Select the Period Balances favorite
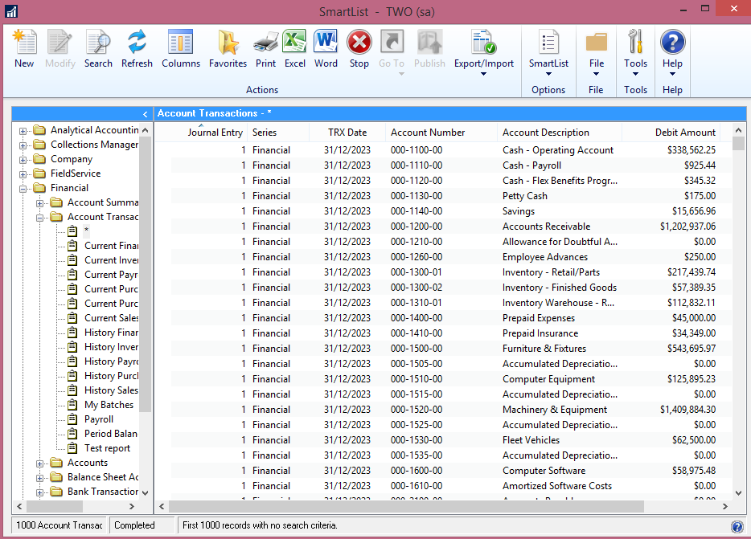Image resolution: width=751 pixels, height=539 pixels. coord(111,433)
